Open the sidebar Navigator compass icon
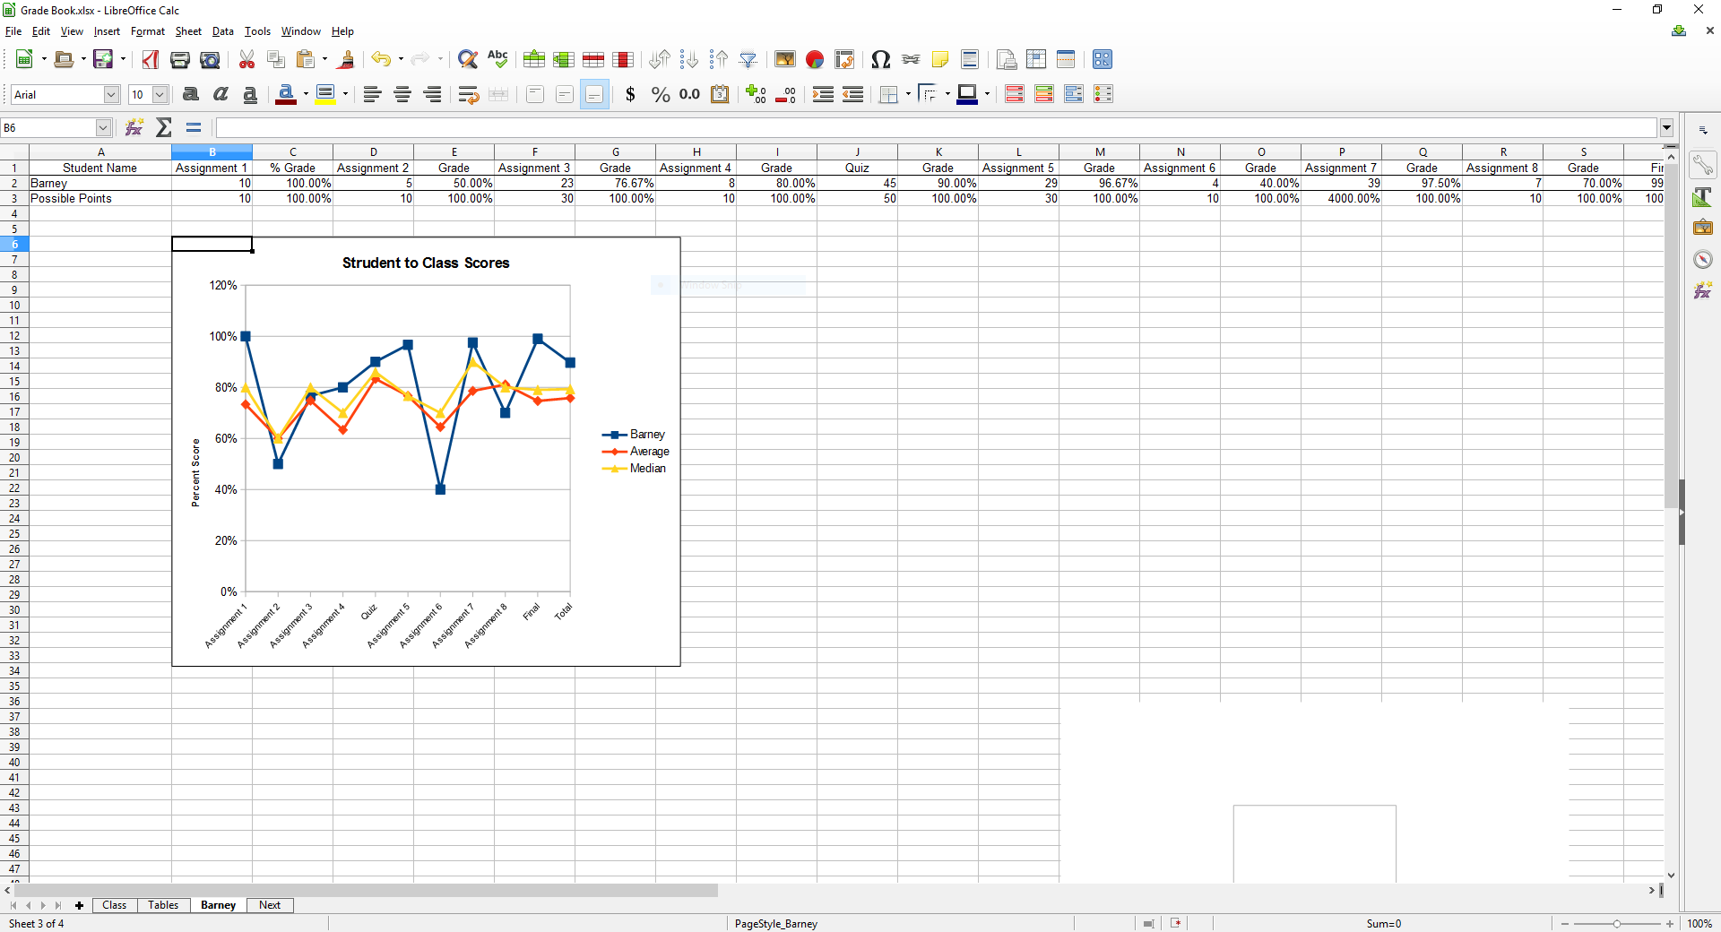This screenshot has width=1721, height=932. [1703, 260]
